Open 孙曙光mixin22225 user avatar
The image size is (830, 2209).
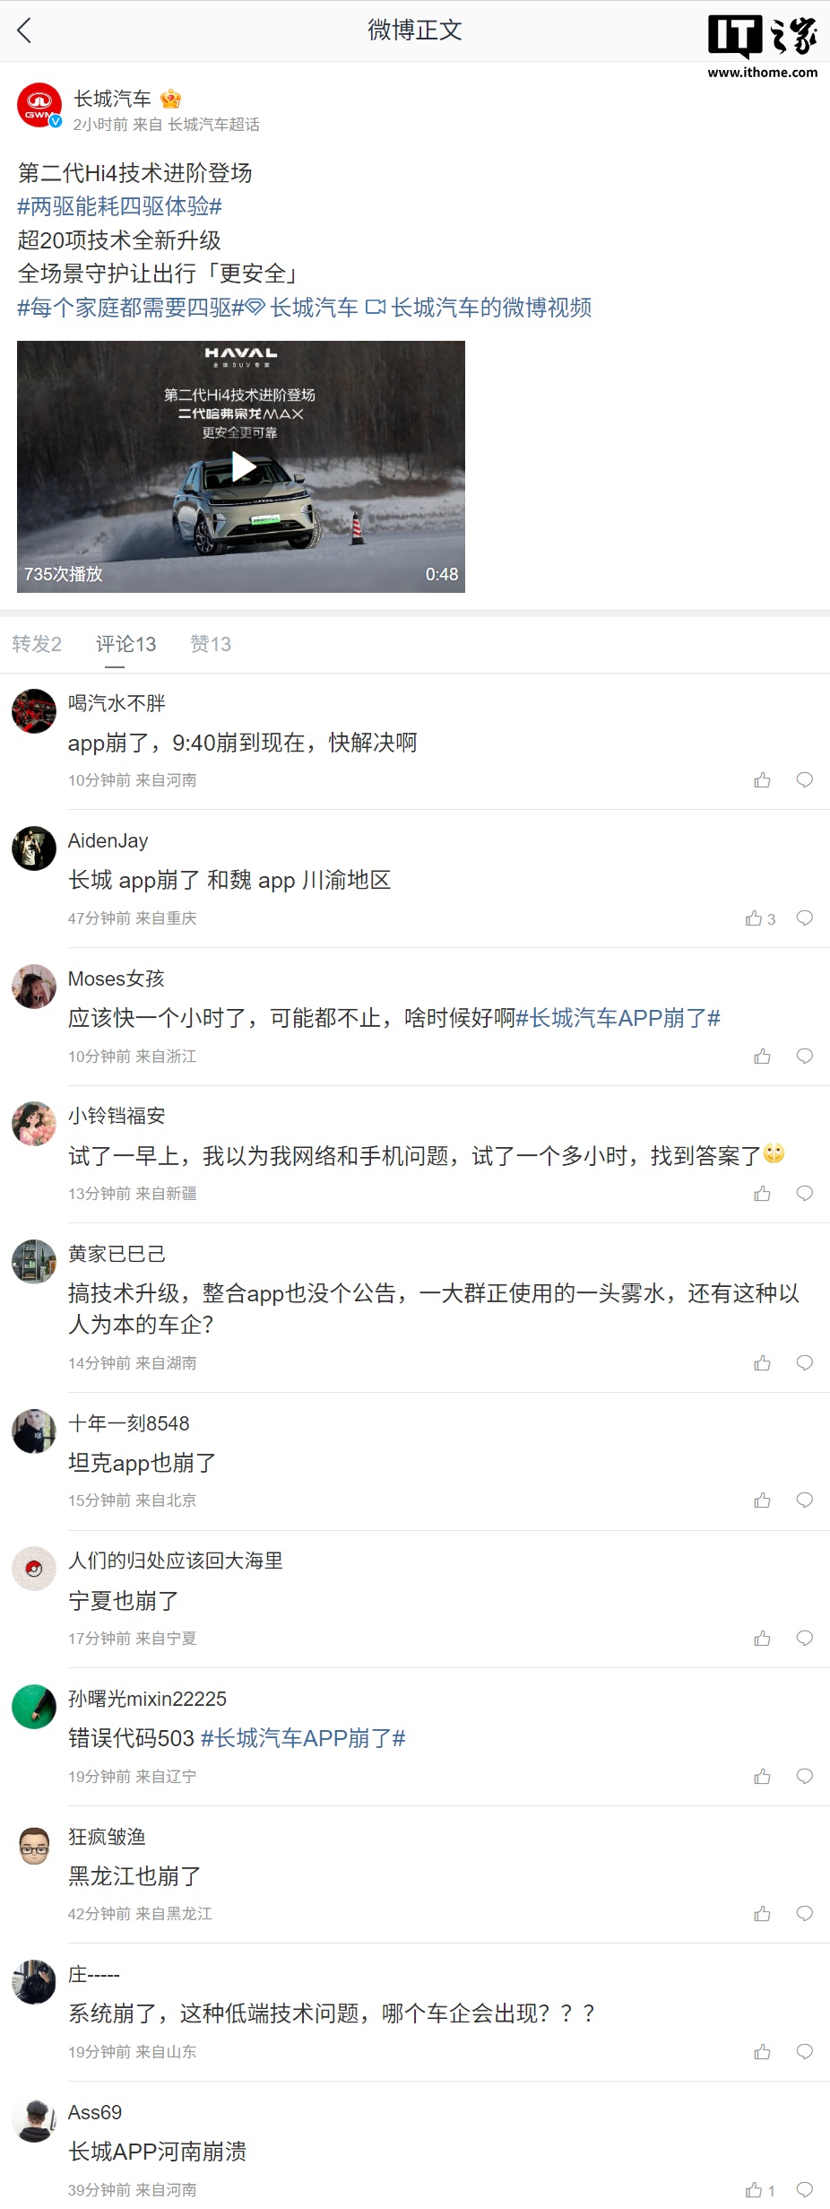[x=34, y=1706]
